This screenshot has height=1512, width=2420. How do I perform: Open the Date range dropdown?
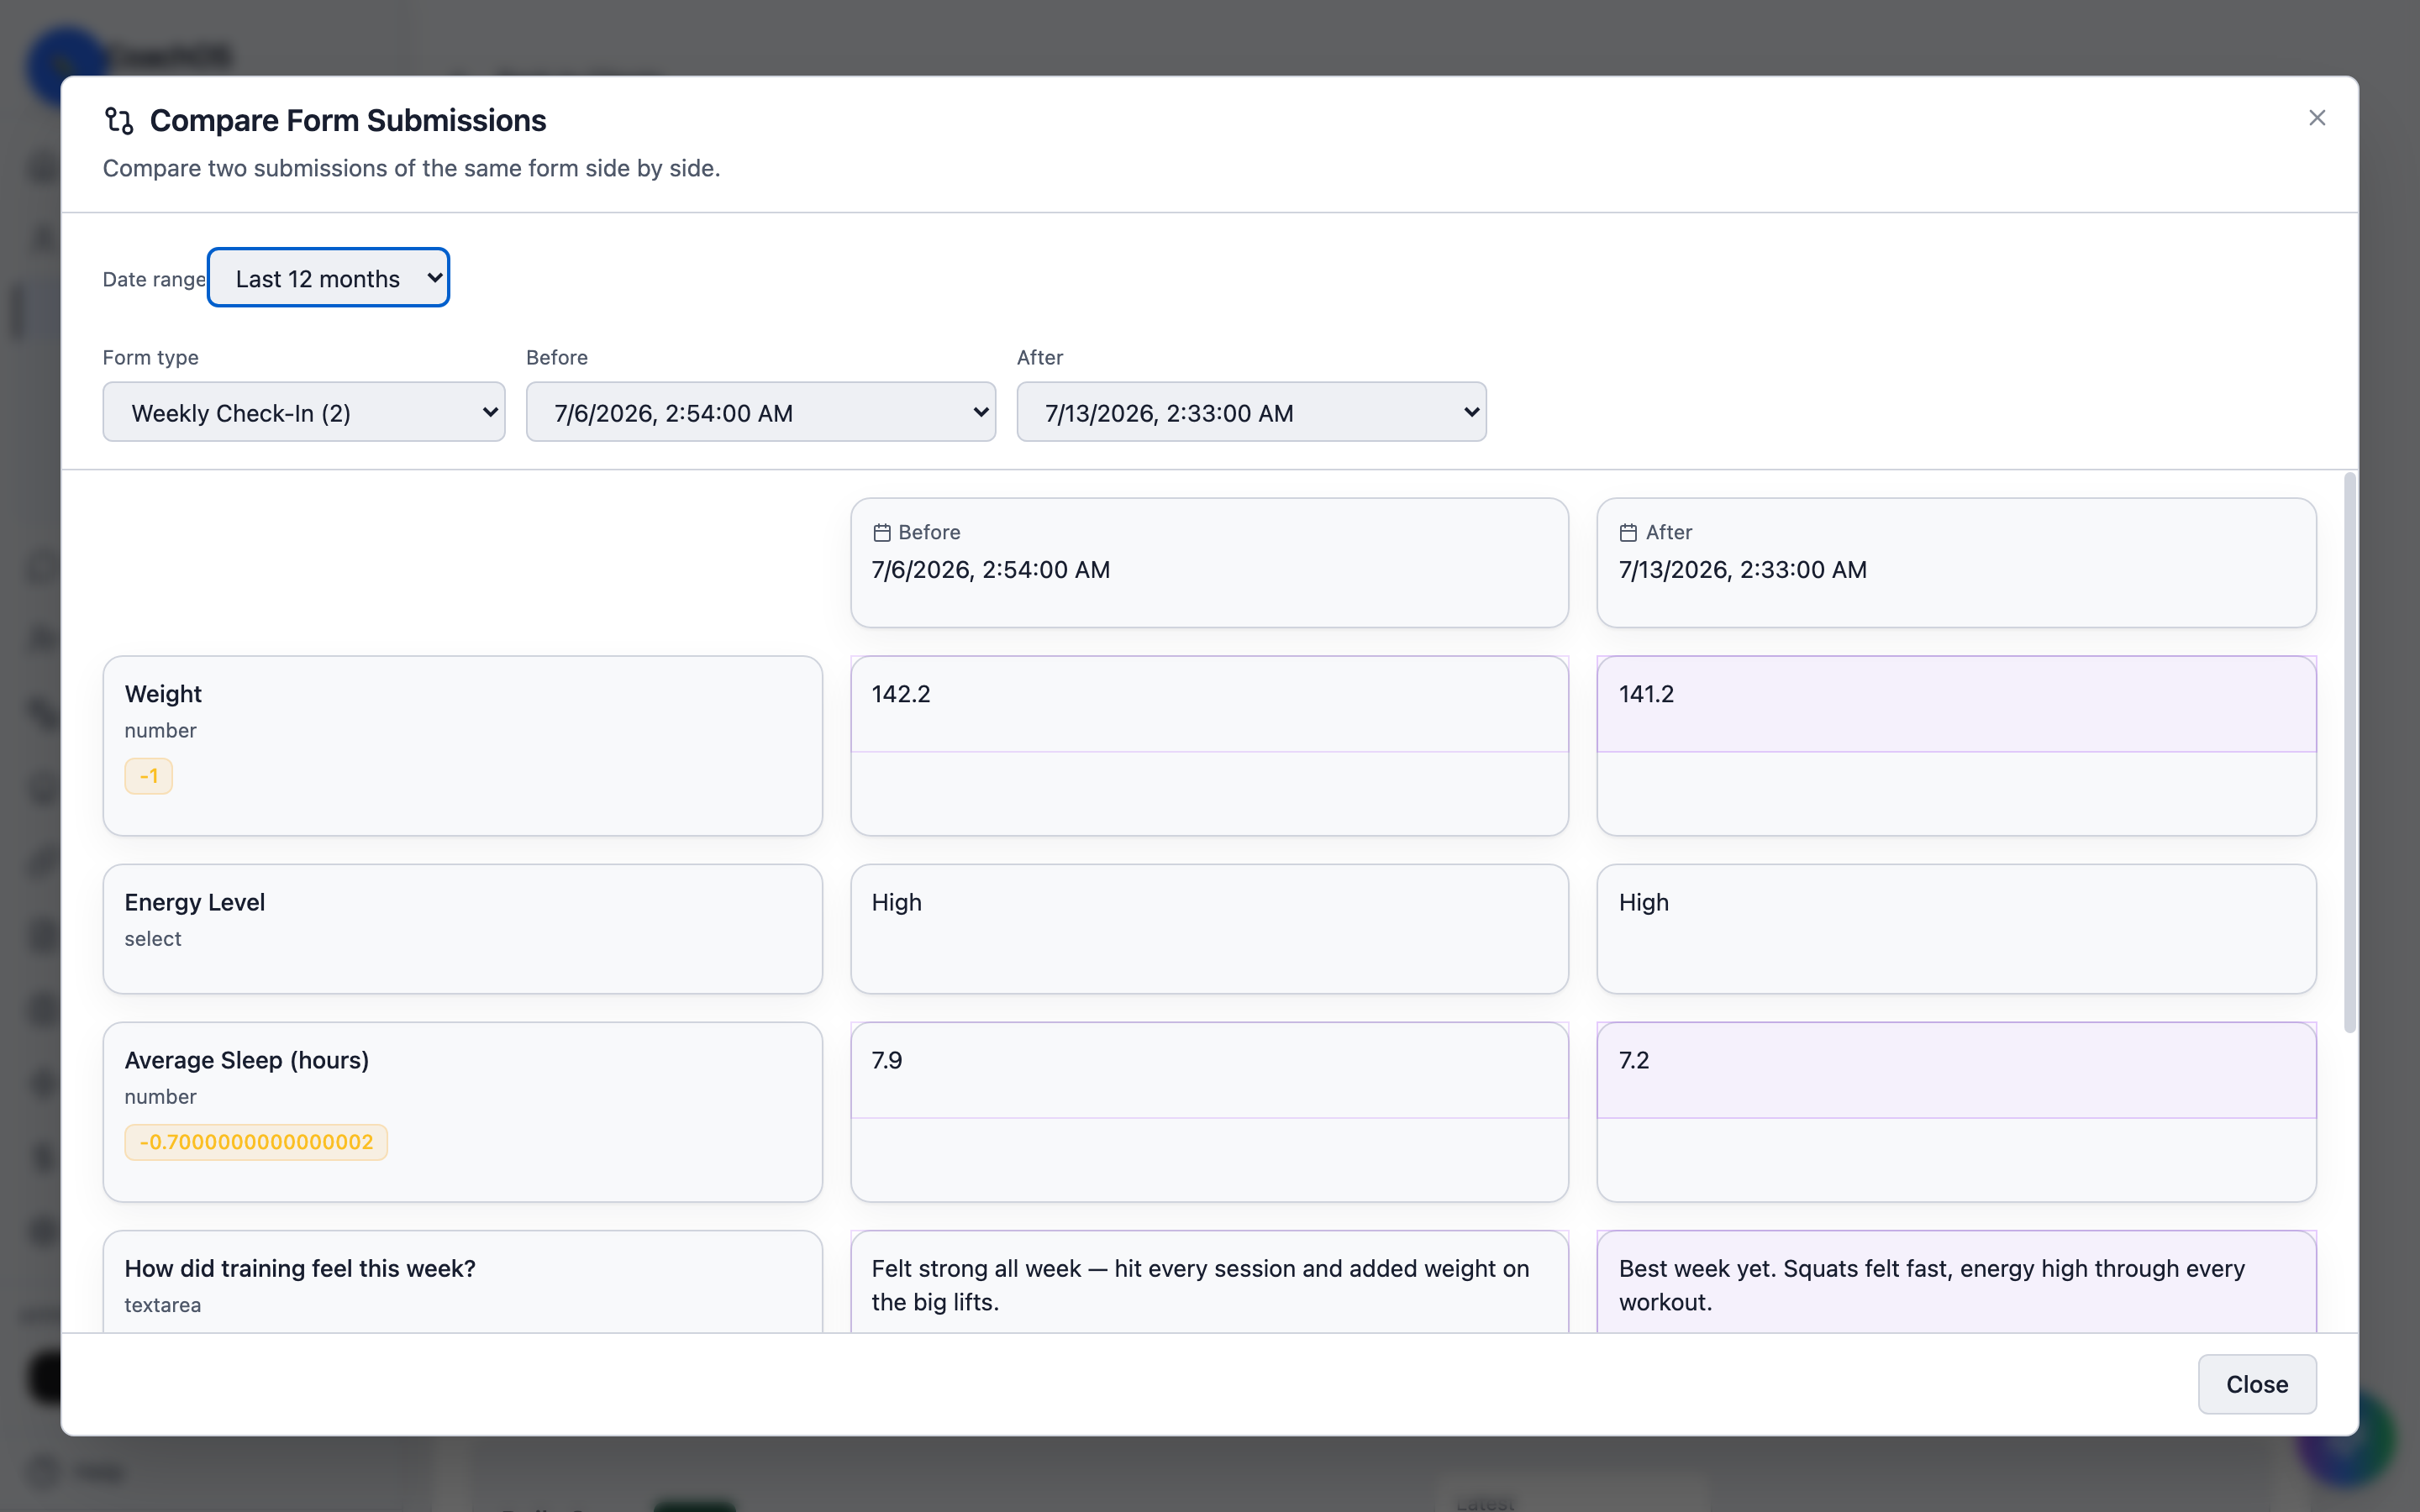point(328,278)
